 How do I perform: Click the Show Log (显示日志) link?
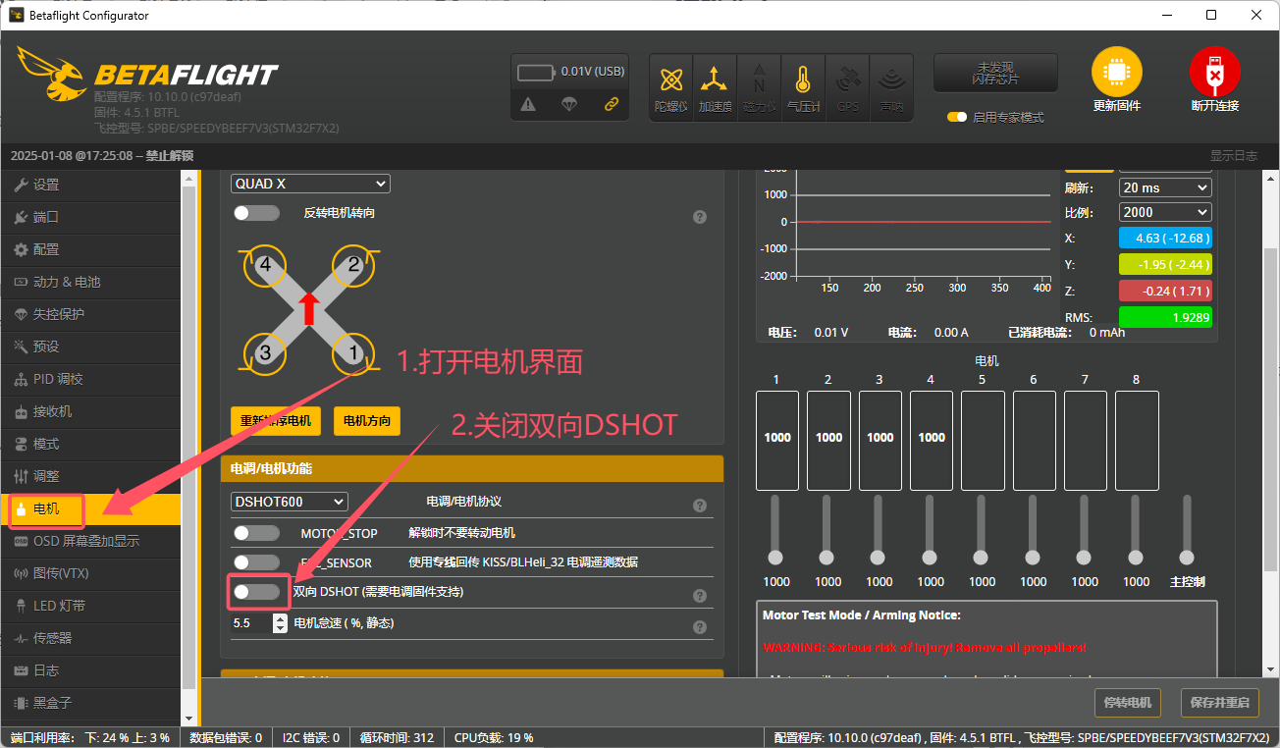[1234, 156]
